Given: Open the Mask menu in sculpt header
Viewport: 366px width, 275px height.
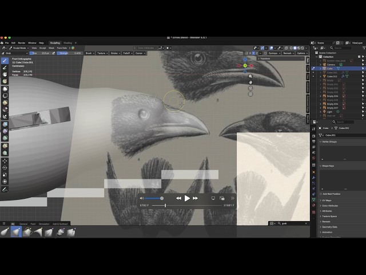Looking at the screenshot, I should (x=51, y=48).
